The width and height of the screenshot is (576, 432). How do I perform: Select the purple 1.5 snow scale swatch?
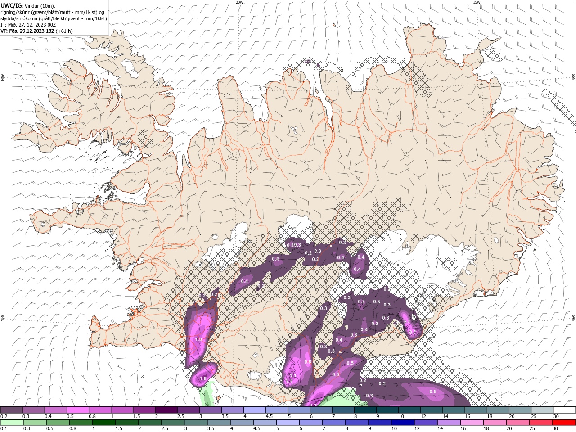[x=144, y=409]
